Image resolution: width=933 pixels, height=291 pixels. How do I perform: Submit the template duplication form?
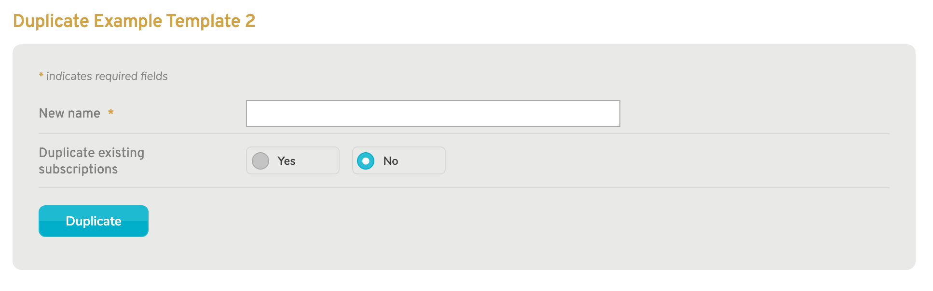click(x=93, y=221)
